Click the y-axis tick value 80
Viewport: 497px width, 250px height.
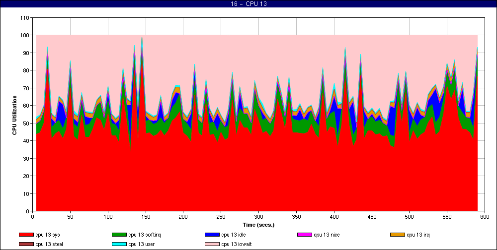pyautogui.click(x=27, y=70)
